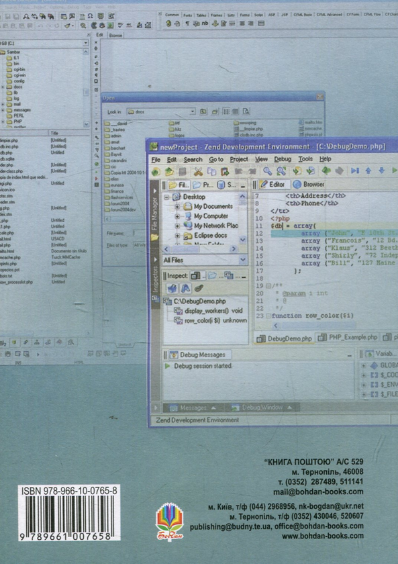Click the Debug Window bottom tab

tap(261, 408)
